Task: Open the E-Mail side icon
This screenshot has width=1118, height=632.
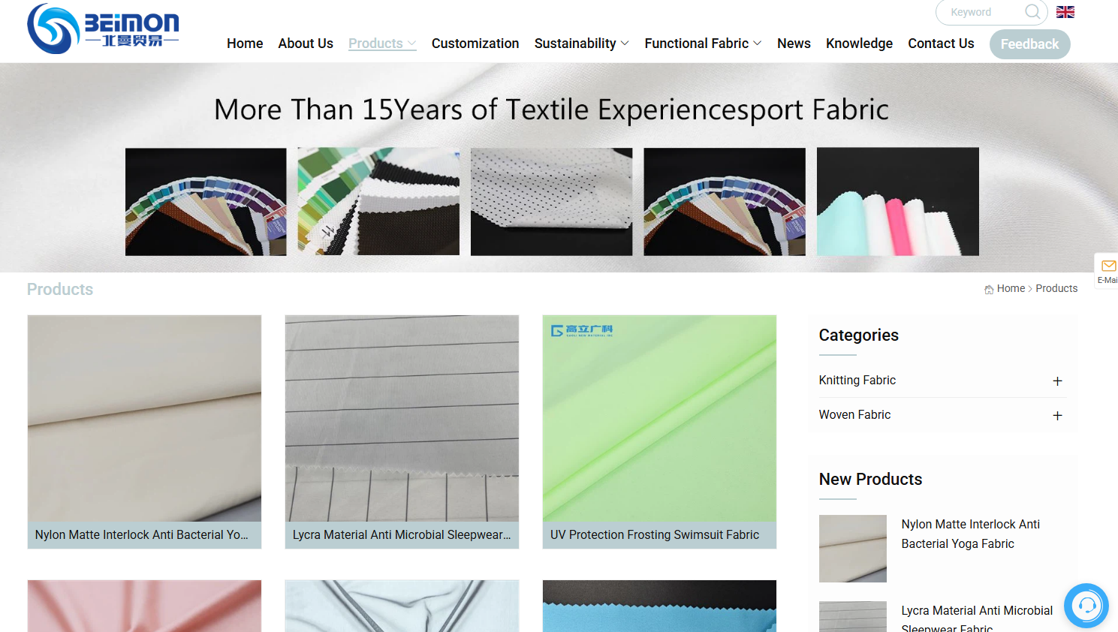Action: click(x=1107, y=270)
